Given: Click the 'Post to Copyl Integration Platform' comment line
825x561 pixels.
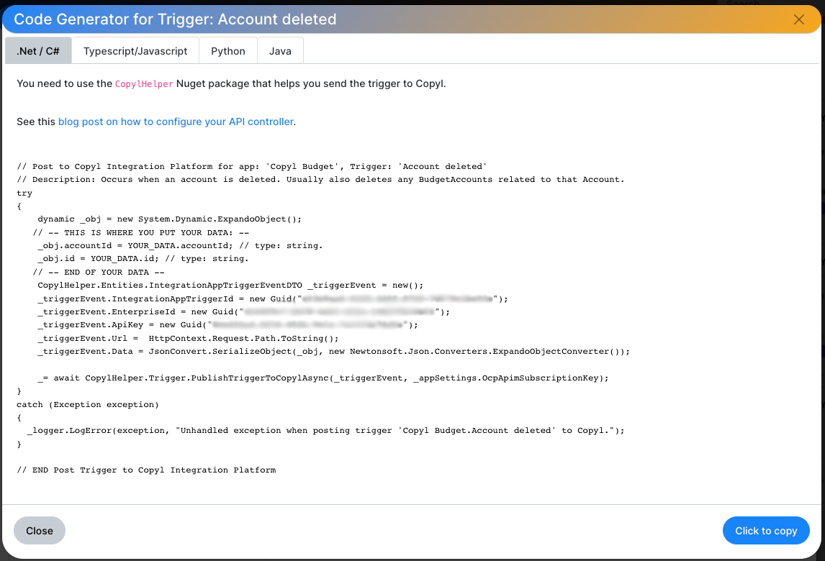Looking at the screenshot, I should point(251,167).
